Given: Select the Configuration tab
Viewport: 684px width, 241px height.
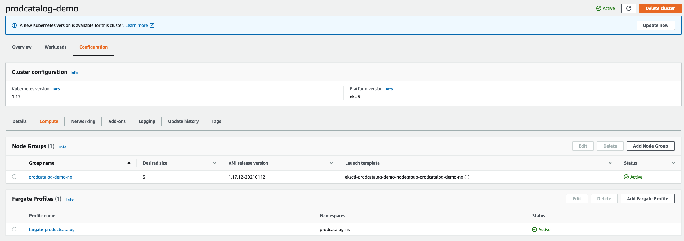Looking at the screenshot, I should tap(93, 47).
